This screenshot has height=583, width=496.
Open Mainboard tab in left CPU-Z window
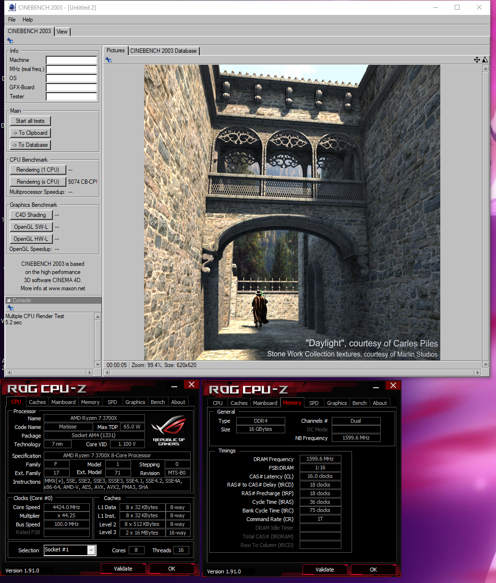pos(63,402)
